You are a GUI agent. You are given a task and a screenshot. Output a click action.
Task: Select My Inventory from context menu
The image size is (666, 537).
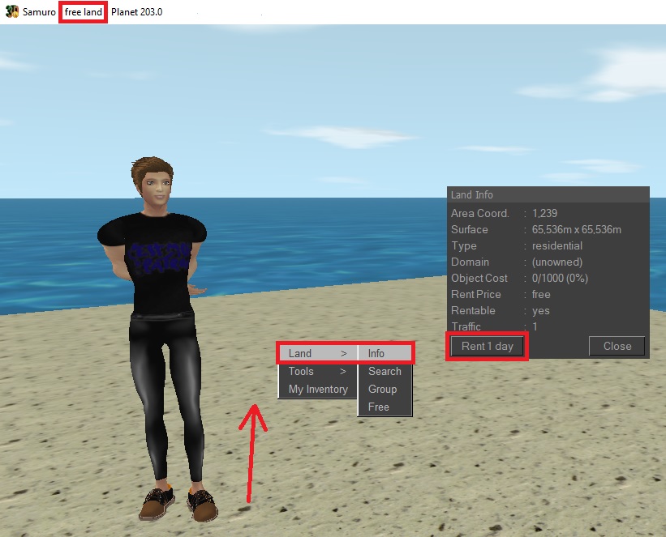318,389
